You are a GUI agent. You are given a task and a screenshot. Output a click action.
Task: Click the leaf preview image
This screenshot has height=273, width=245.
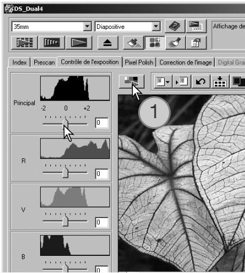181,183
